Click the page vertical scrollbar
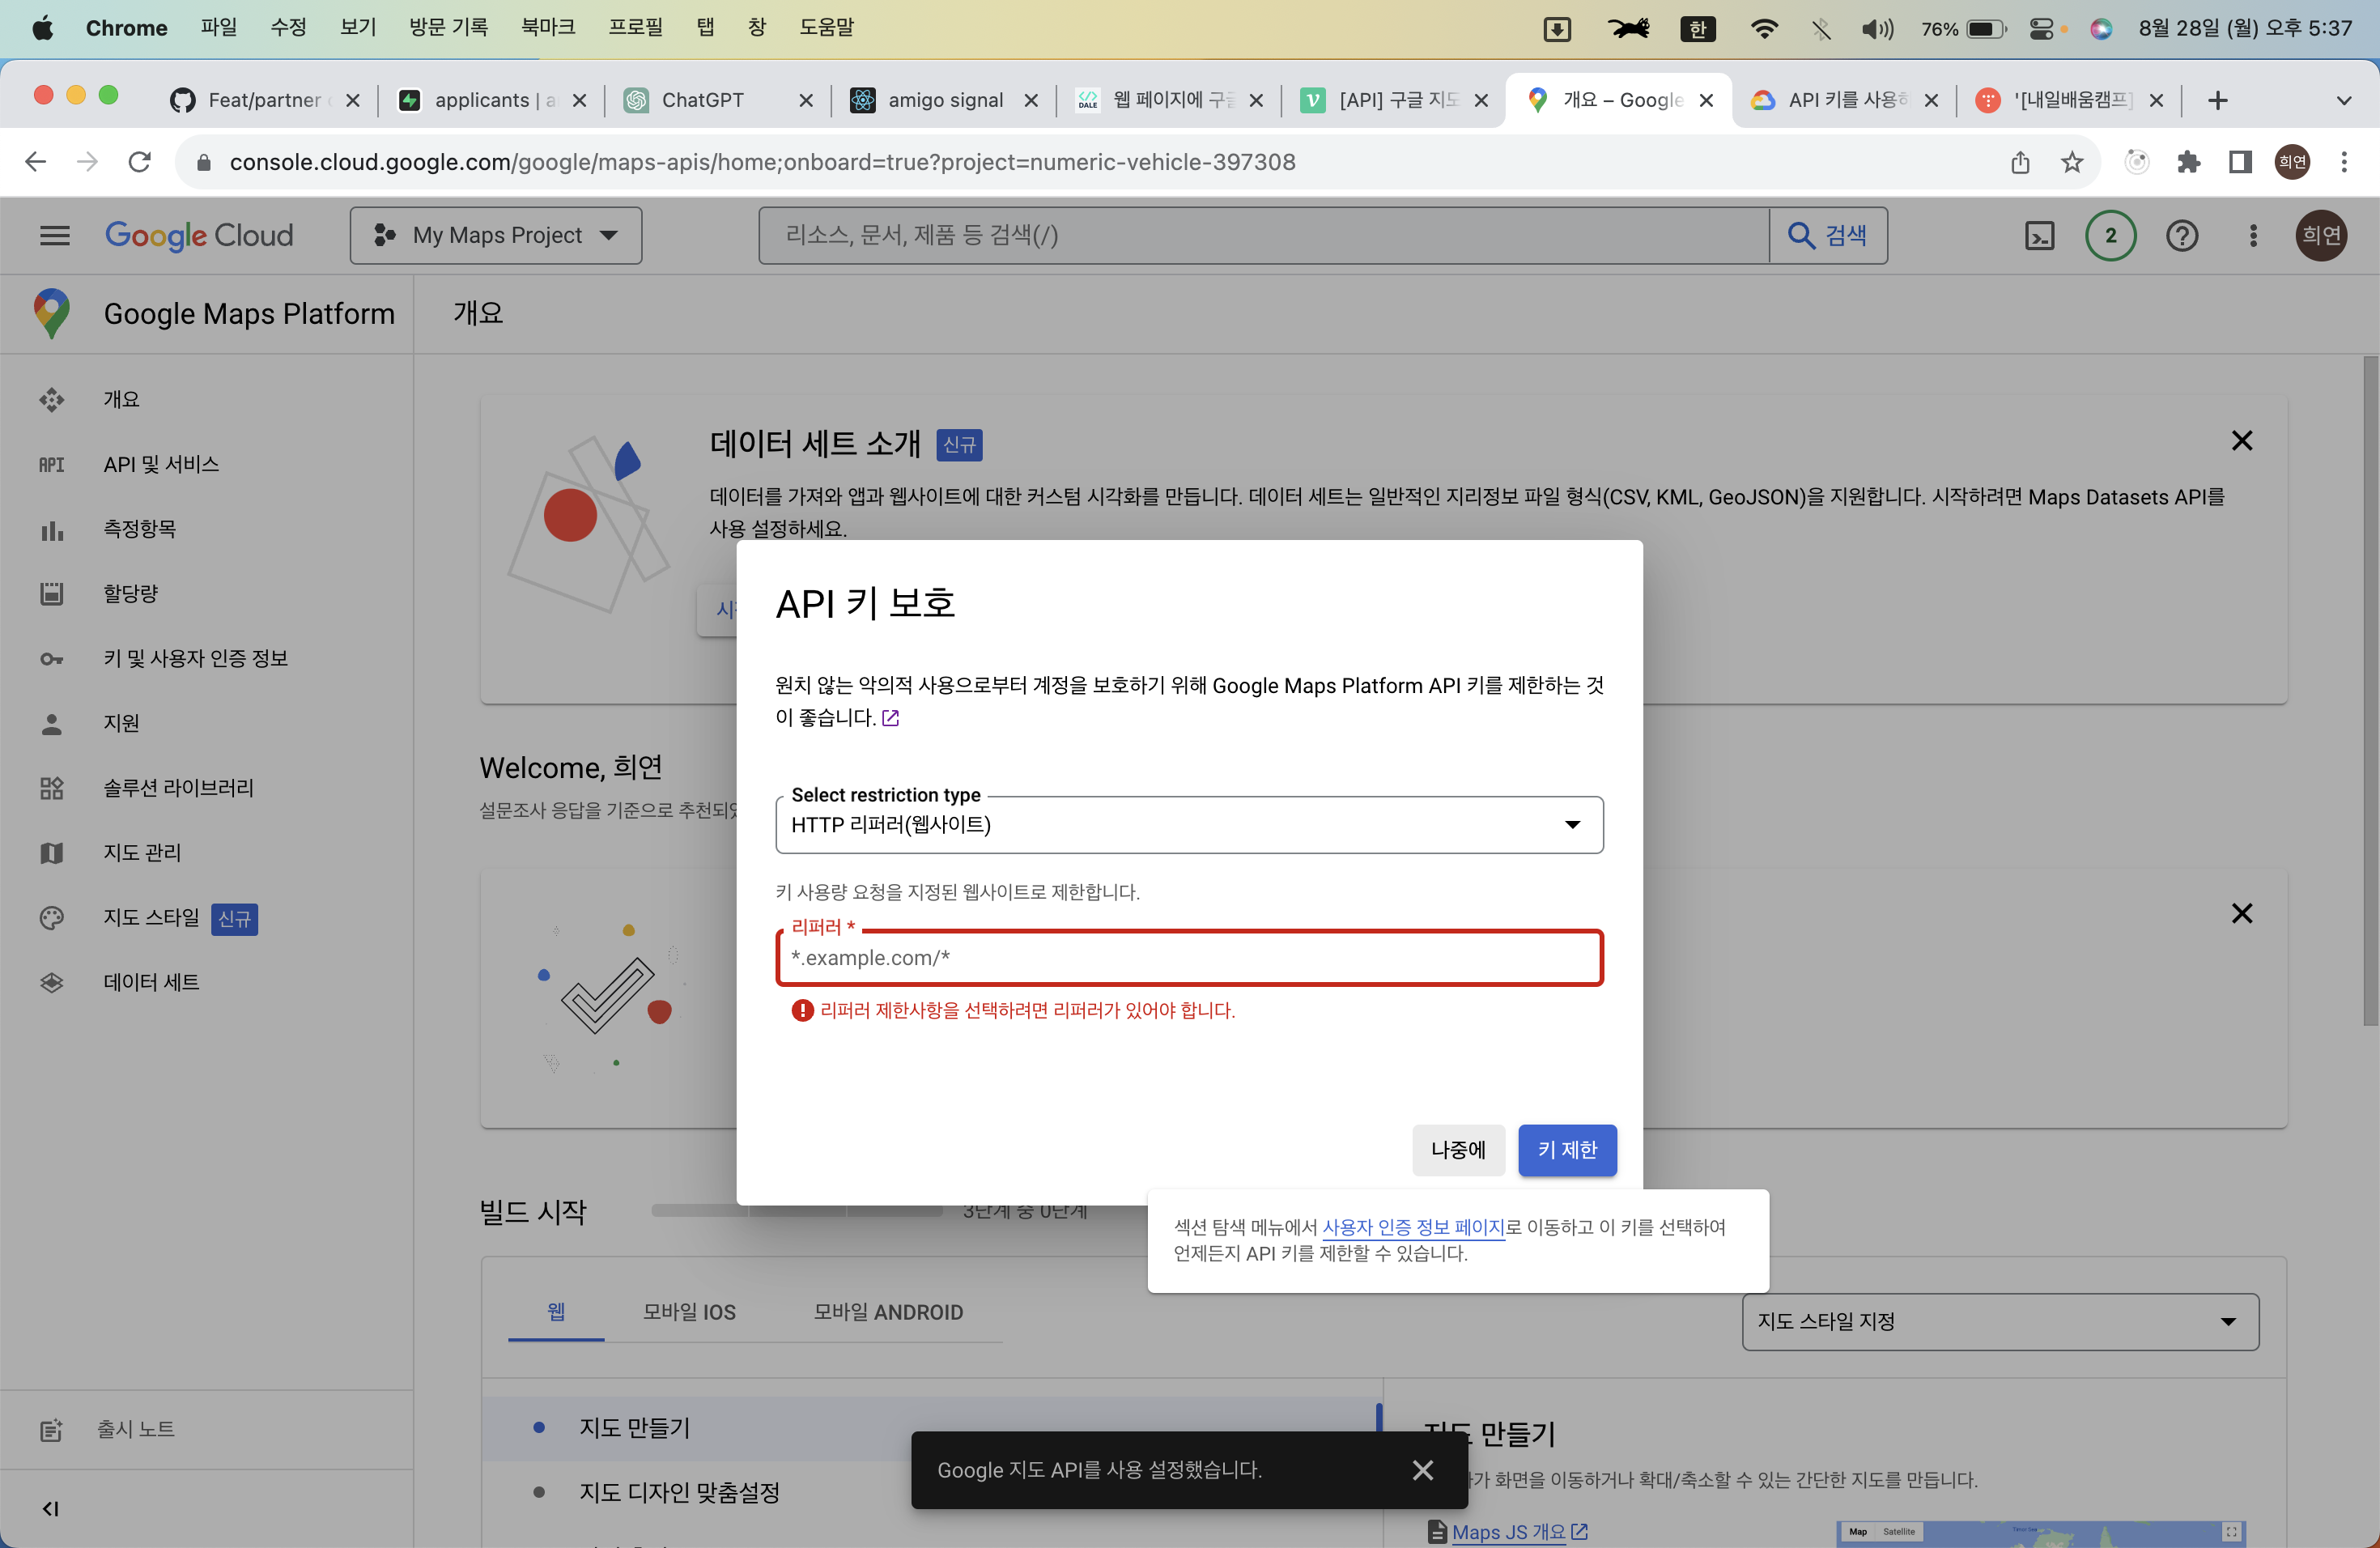The height and width of the screenshot is (1548, 2380). click(2370, 690)
